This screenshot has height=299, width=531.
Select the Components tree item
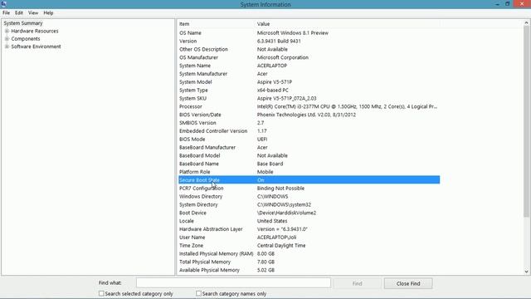click(26, 39)
